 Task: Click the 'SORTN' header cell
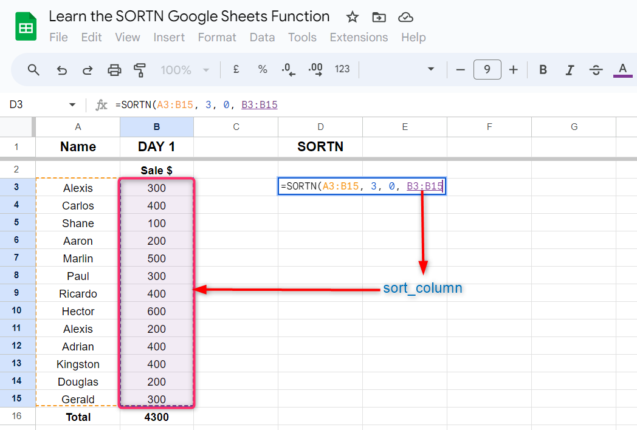pos(320,146)
